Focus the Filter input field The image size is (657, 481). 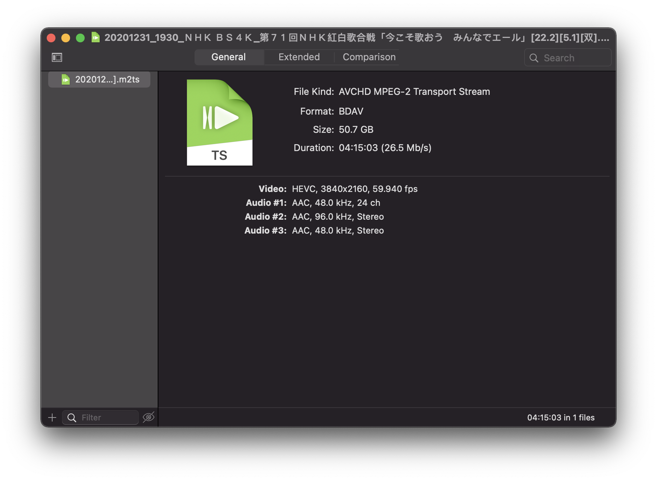(x=100, y=417)
